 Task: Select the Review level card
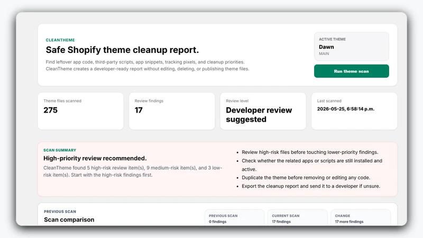263,111
